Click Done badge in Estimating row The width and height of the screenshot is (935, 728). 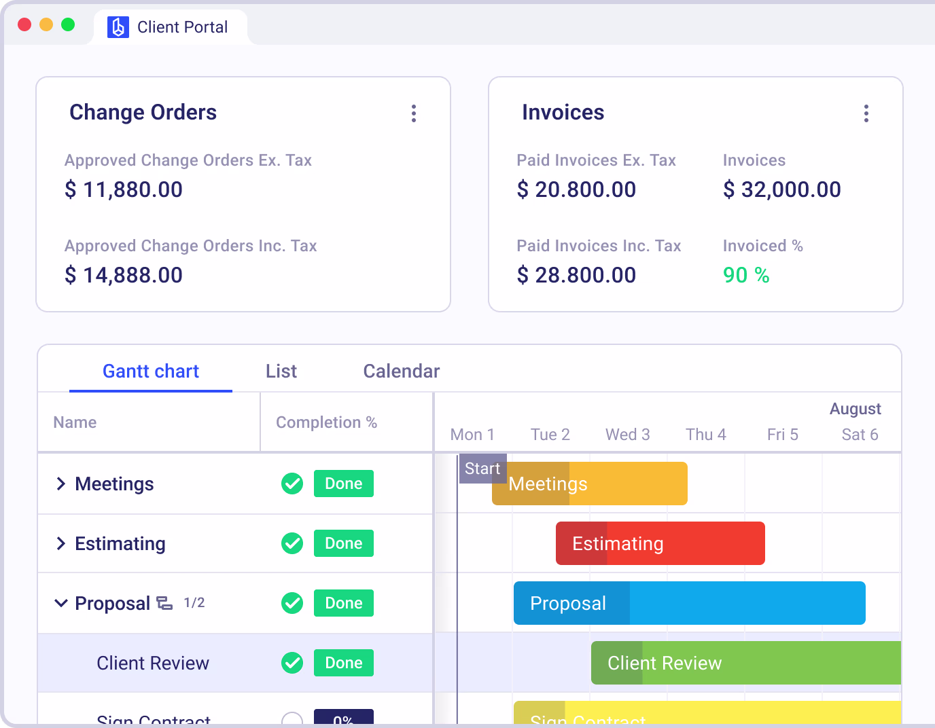pos(344,543)
